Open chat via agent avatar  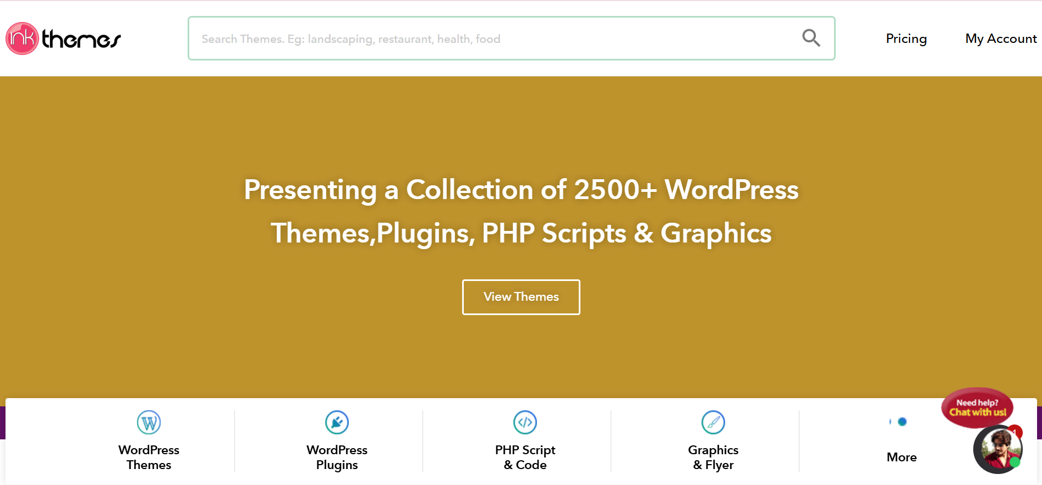click(x=997, y=449)
